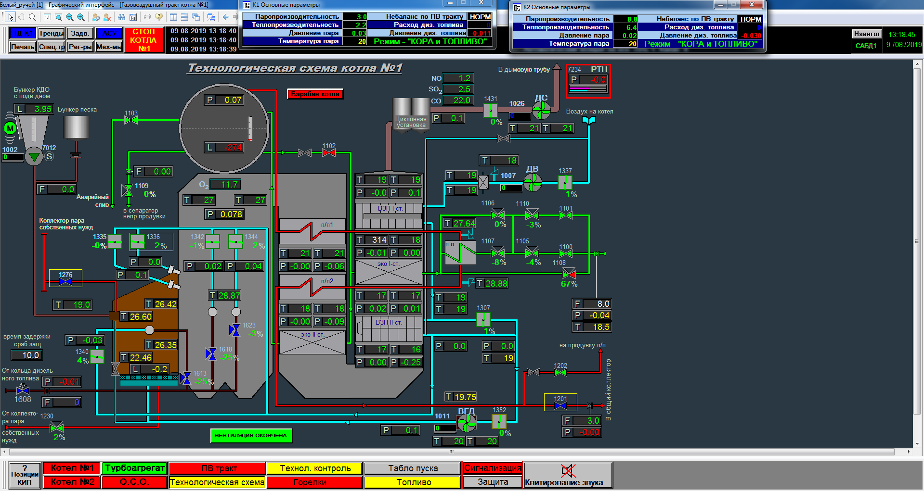Viewport: 924px width, 491px height.
Task: Toggle sound acknowledgment Квитирование звука
Action: (568, 476)
